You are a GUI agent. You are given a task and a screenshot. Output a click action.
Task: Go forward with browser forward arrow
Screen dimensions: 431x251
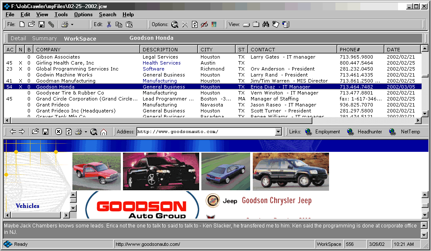(22, 132)
